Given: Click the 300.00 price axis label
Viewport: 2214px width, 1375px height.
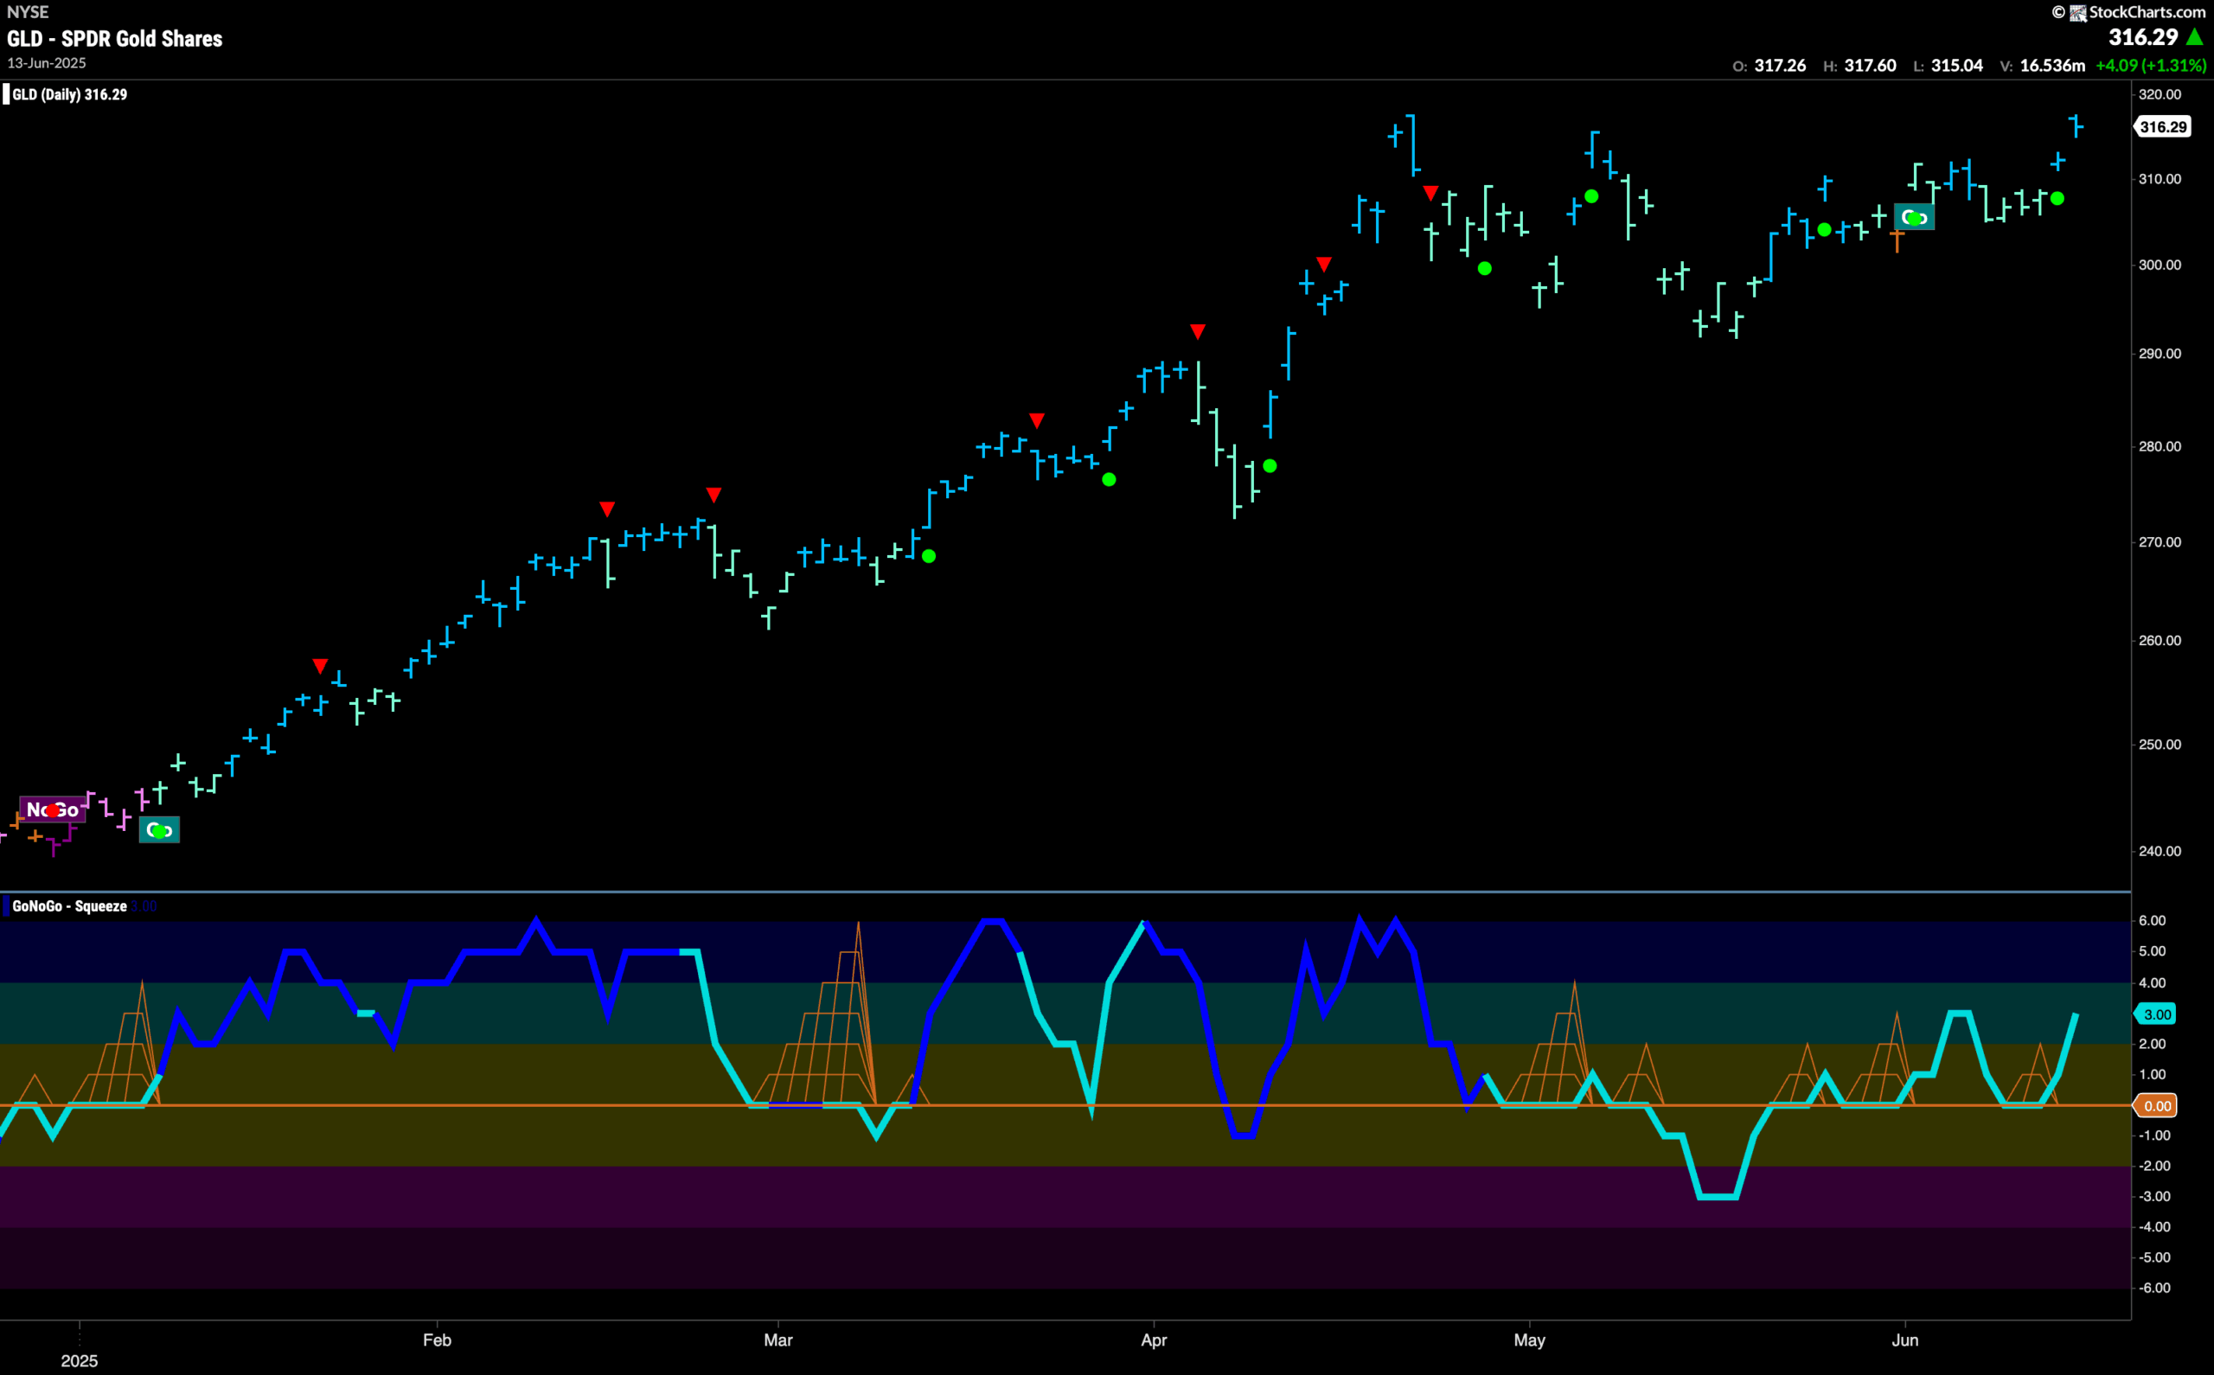Looking at the screenshot, I should (2160, 265).
